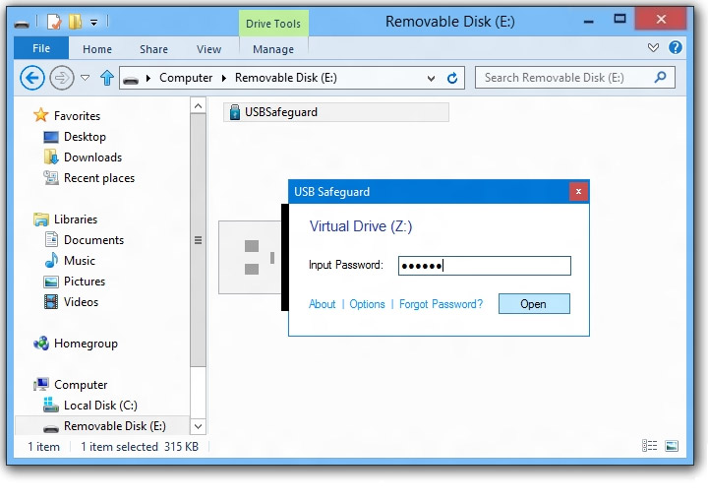The width and height of the screenshot is (708, 502).
Task: Maximize the Explorer window
Action: tap(619, 19)
